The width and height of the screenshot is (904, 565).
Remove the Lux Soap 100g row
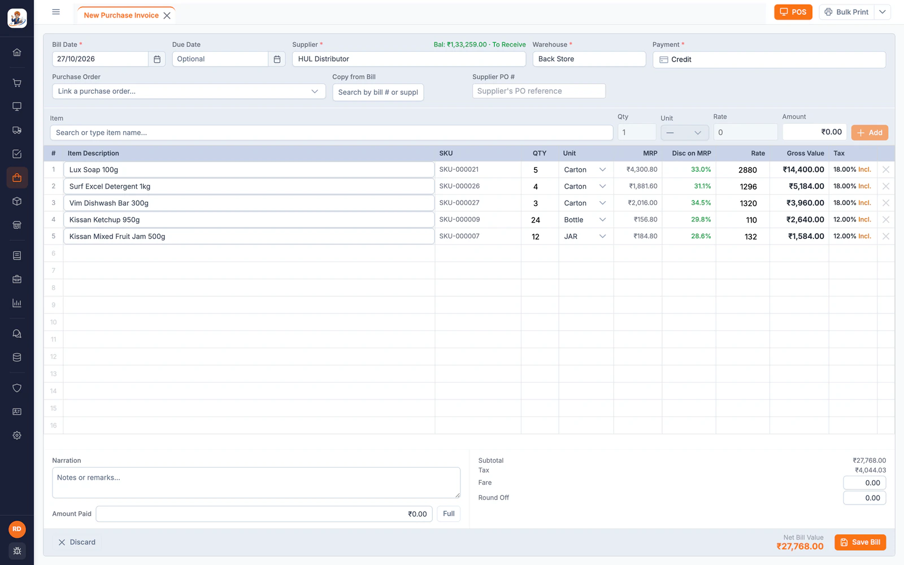click(886, 169)
